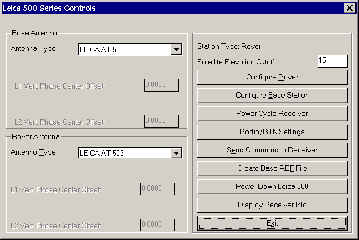Click the Station Type: Rover label

pyautogui.click(x=229, y=46)
